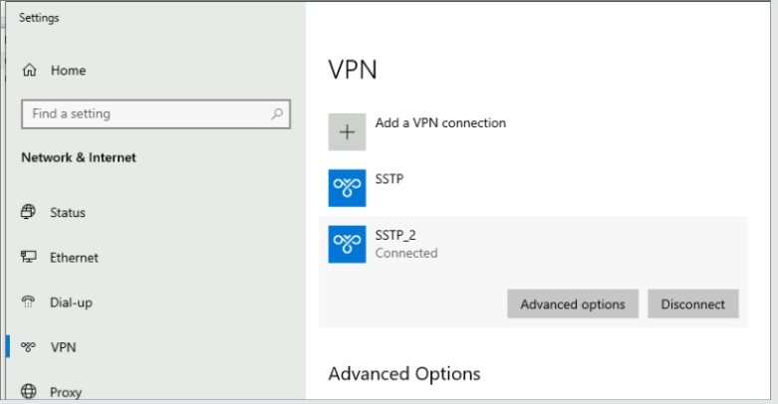Click the blue SSTP connection icon

click(x=348, y=187)
